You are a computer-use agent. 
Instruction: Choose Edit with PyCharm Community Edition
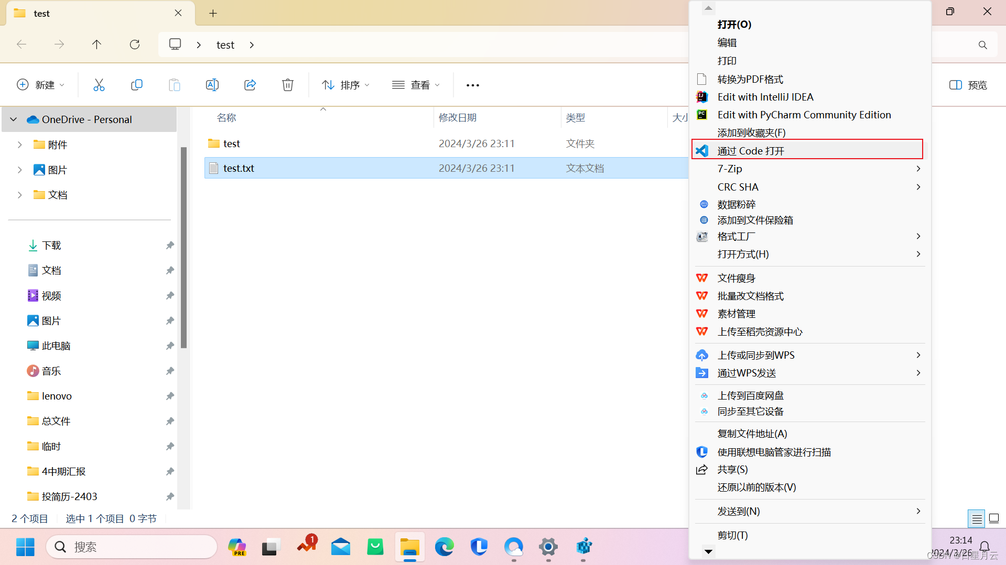(x=804, y=115)
